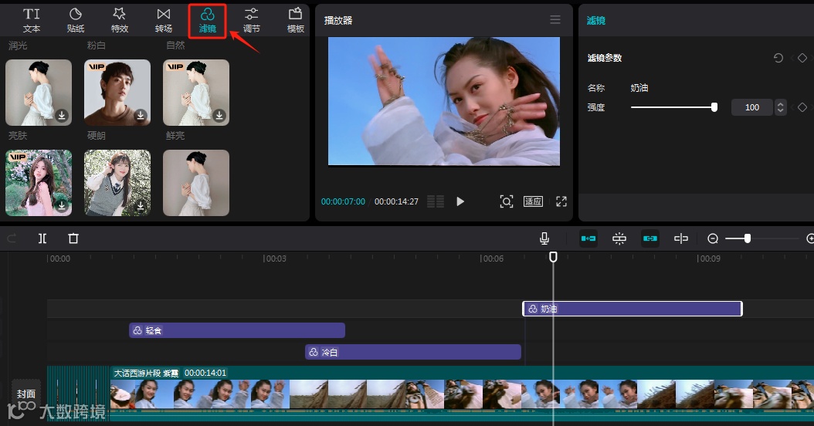Viewport: 814px width, 426px height.
Task: Toggle auto snapping in timeline
Action: (x=619, y=238)
